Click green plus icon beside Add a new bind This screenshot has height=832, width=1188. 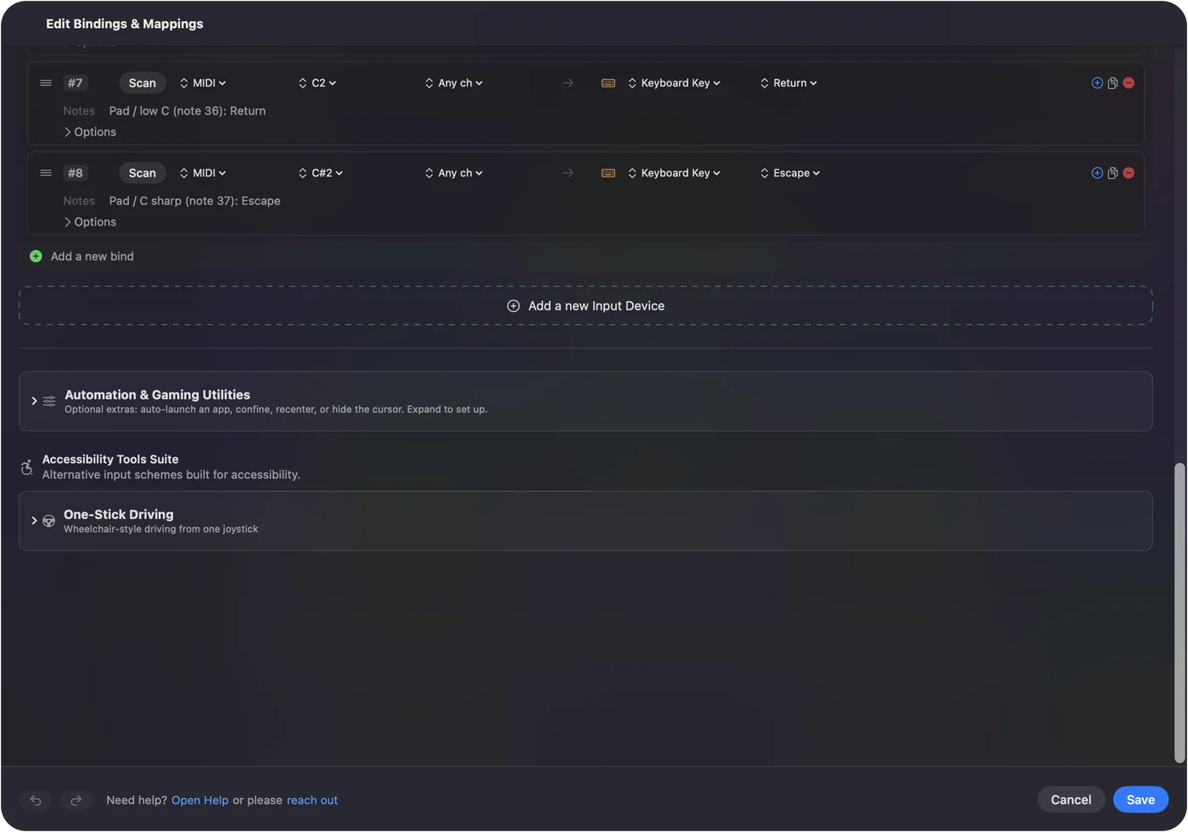pos(36,256)
